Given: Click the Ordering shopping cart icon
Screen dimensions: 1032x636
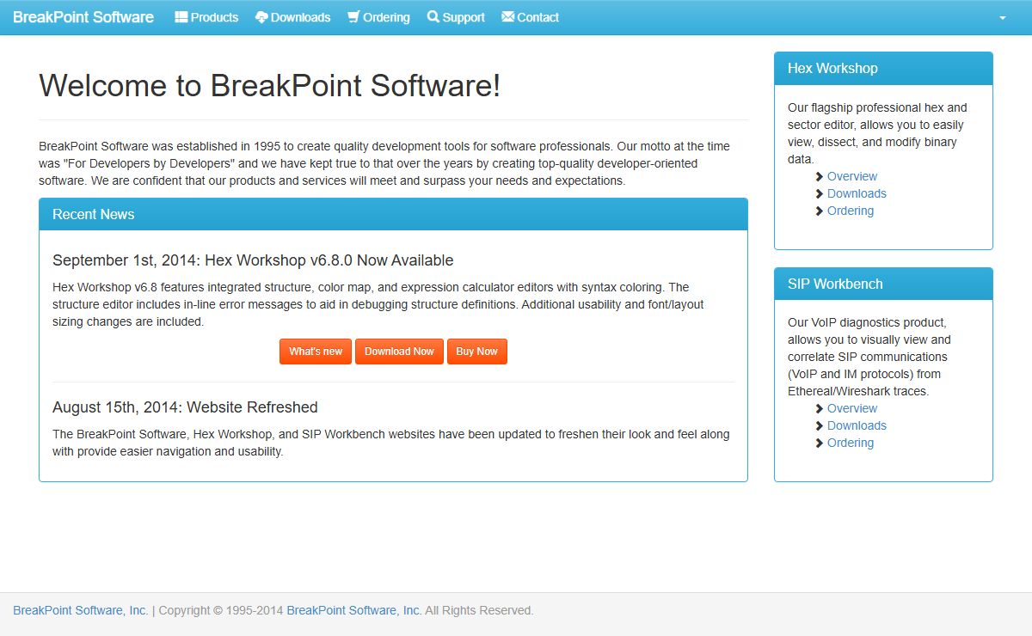Looking at the screenshot, I should pos(353,16).
